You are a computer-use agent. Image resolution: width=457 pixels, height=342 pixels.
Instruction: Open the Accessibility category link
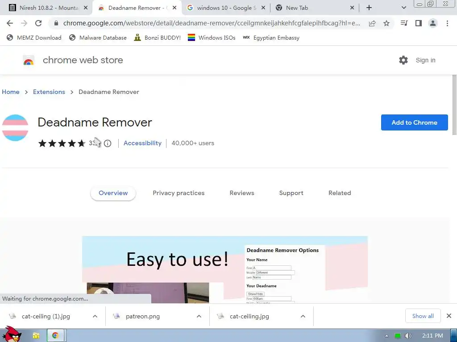pyautogui.click(x=142, y=143)
